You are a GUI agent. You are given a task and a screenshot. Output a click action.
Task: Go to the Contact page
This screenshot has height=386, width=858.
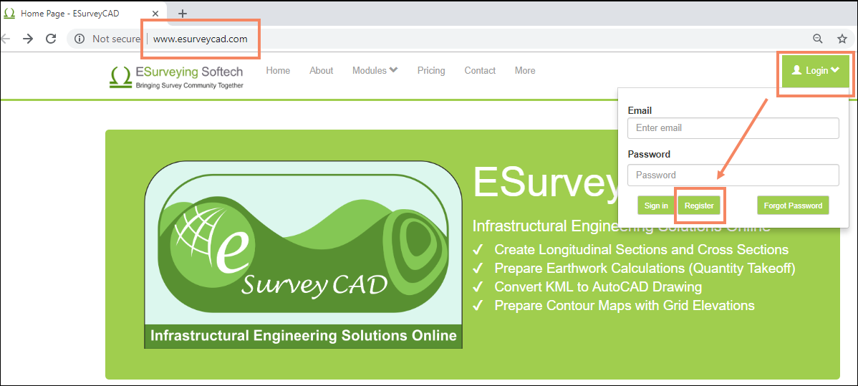click(x=480, y=71)
